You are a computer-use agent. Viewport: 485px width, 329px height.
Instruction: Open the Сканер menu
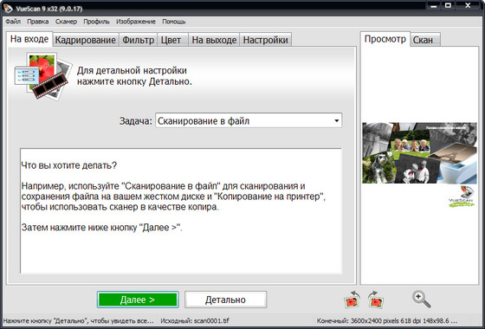[x=66, y=22]
